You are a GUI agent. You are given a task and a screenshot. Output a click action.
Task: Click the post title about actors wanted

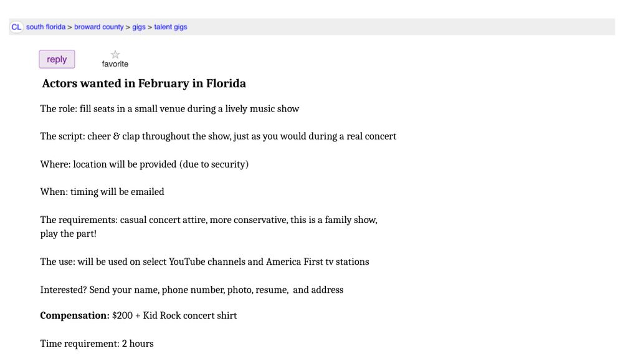point(144,83)
